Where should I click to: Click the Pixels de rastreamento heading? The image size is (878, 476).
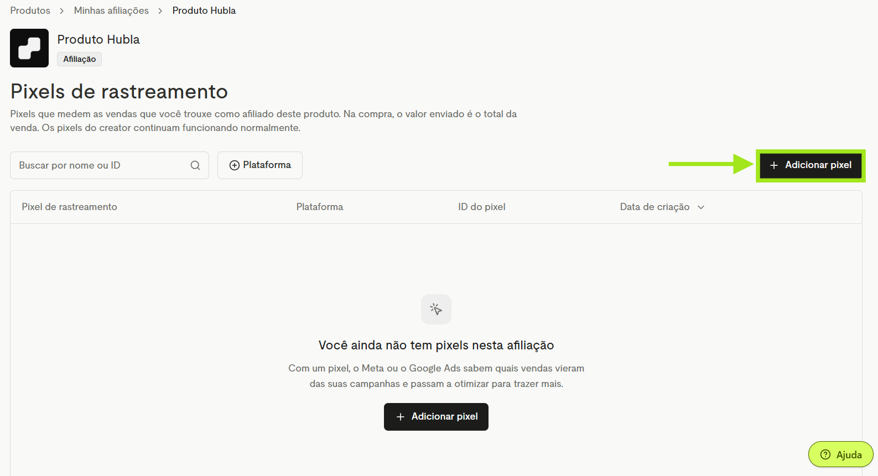click(x=119, y=92)
